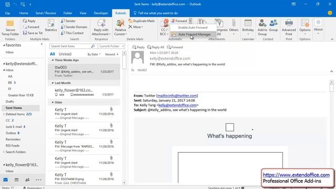
Task: Click Save as Txt
Action: coord(33,33)
